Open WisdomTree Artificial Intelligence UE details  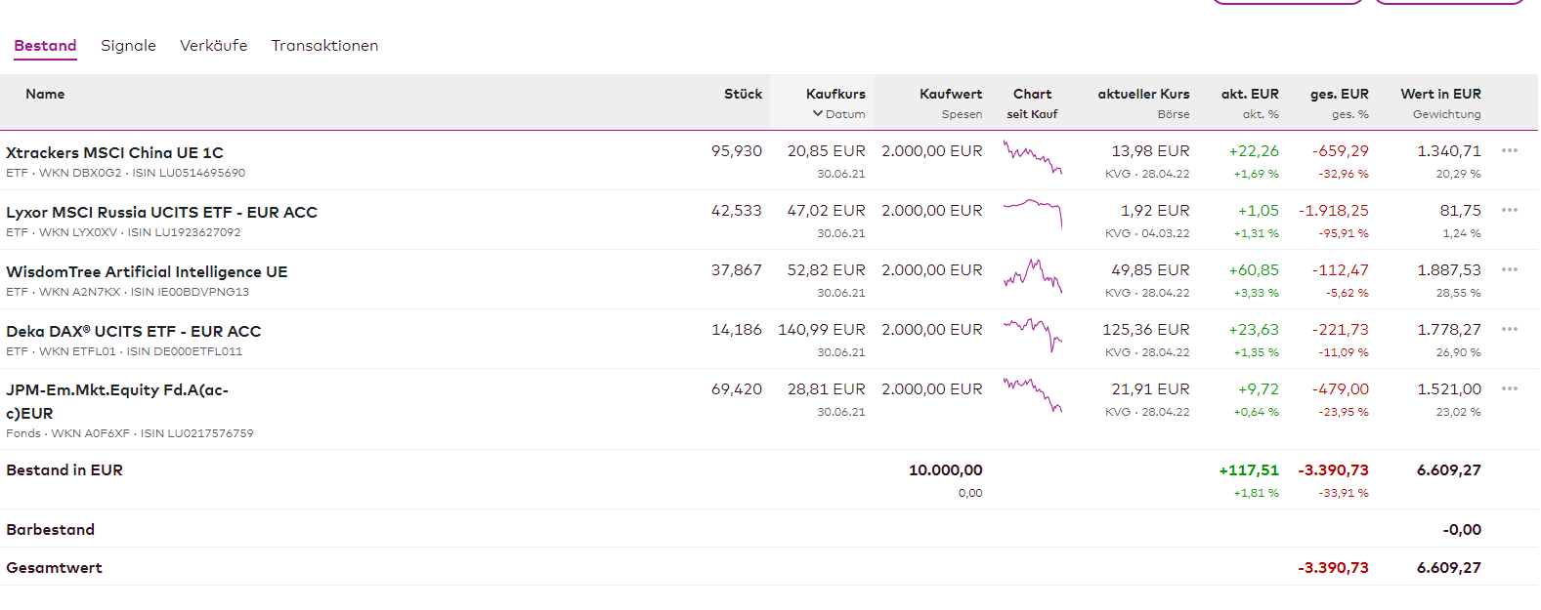[147, 271]
